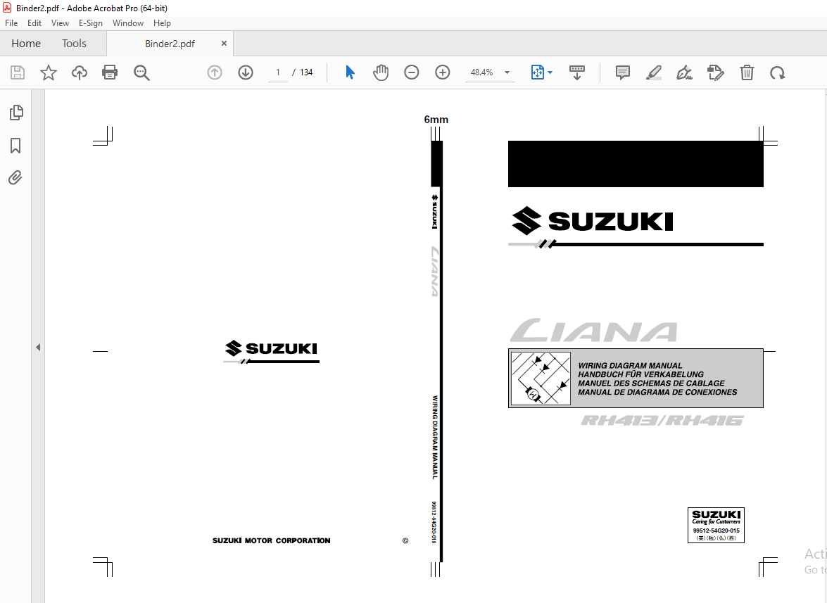Open the View menu

tap(60, 23)
